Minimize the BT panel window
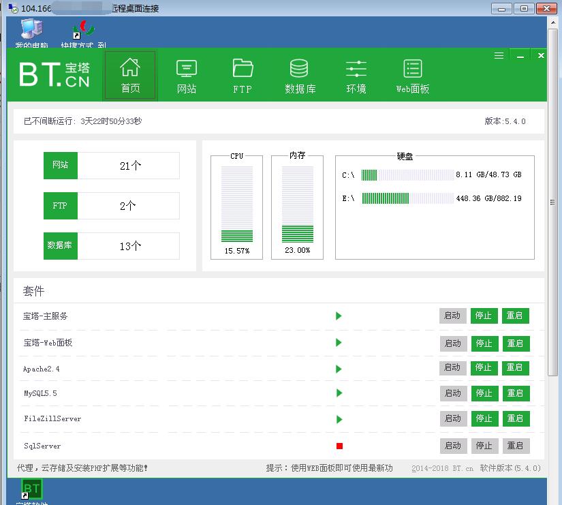The width and height of the screenshot is (562, 505). pyautogui.click(x=520, y=56)
